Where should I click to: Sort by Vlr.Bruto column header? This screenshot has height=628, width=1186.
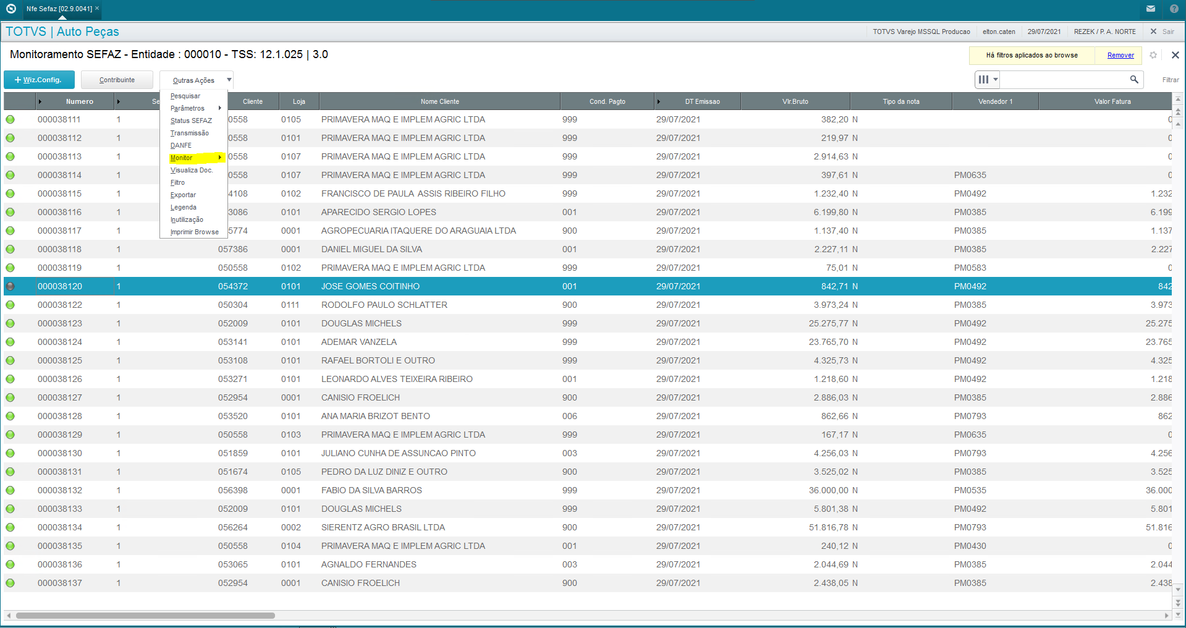coord(795,101)
